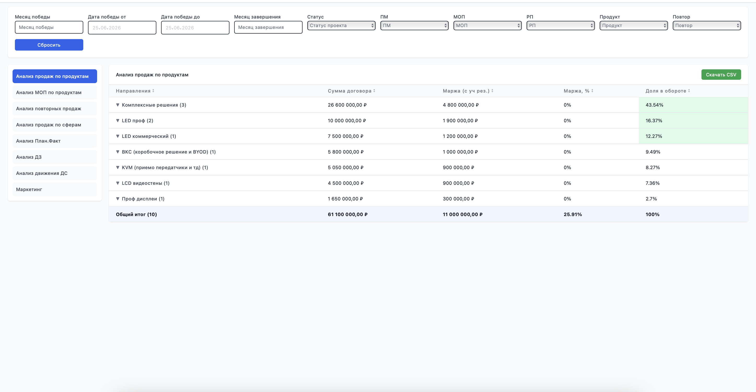Click the 4 800 000,00 ₽ margin cell

pyautogui.click(x=461, y=105)
